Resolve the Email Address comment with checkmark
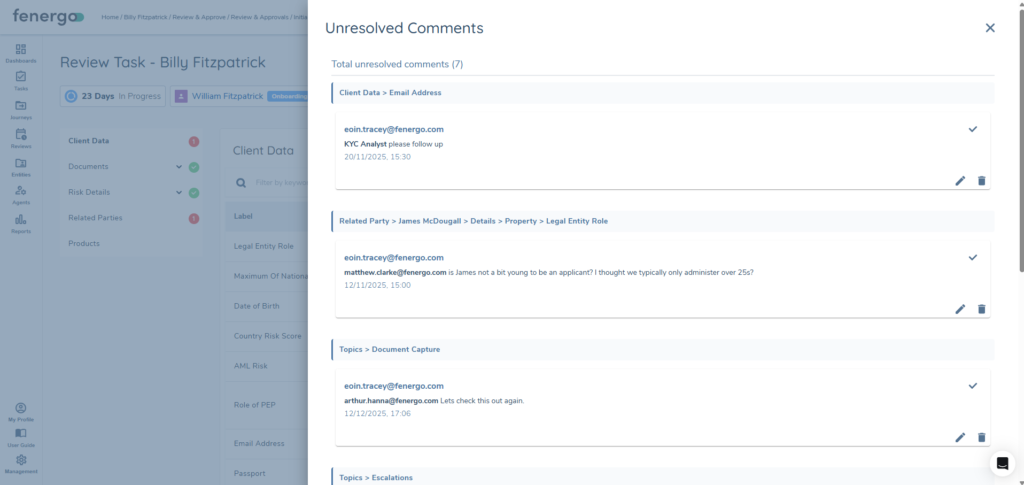The width and height of the screenshot is (1024, 485). [973, 129]
